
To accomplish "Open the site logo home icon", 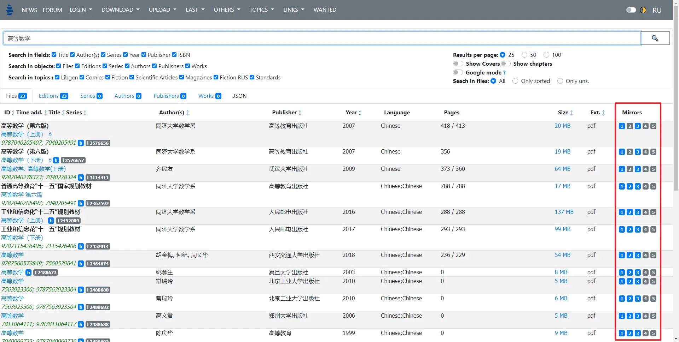I will pyautogui.click(x=10, y=10).
